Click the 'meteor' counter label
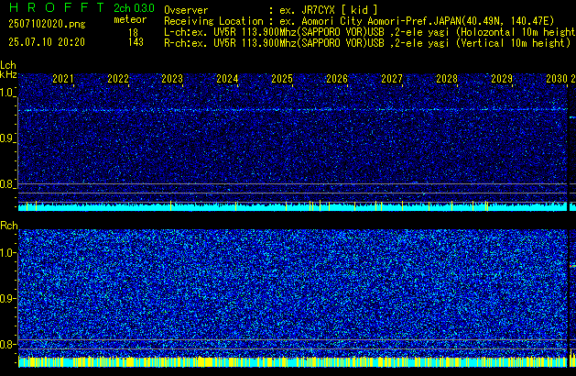Viewport: 576px width, 376px height. [x=130, y=19]
